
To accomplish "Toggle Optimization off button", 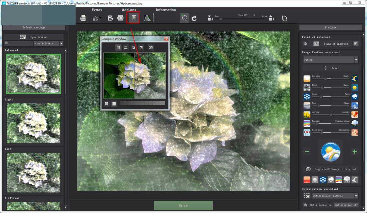I will (346, 205).
